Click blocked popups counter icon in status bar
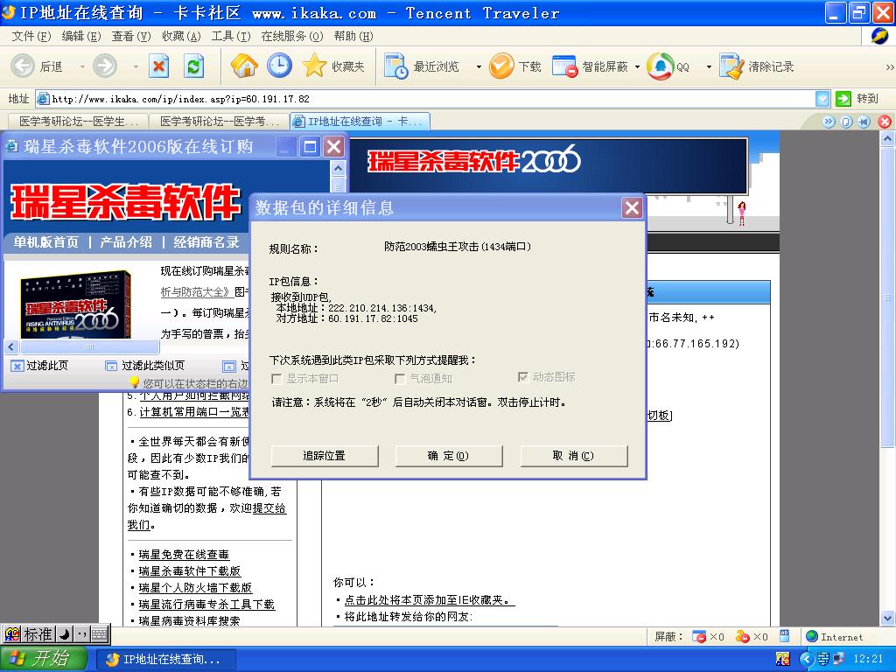This screenshot has width=896, height=672. pyautogui.click(x=699, y=637)
